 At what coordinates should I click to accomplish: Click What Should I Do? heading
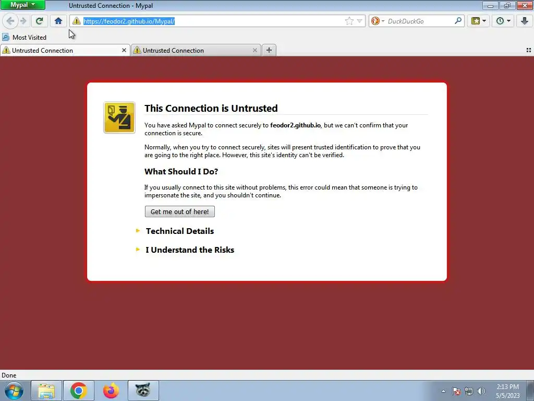(x=181, y=171)
